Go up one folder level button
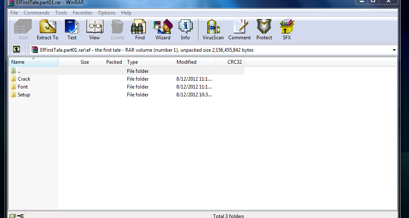The height and width of the screenshot is (218, 409). (x=16, y=50)
